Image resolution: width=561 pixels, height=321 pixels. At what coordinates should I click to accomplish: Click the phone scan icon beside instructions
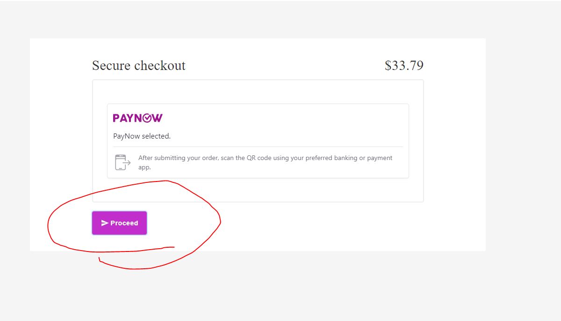[x=122, y=162]
